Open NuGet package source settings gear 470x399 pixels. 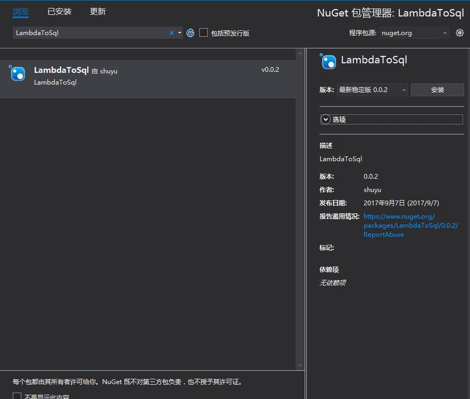pos(459,32)
